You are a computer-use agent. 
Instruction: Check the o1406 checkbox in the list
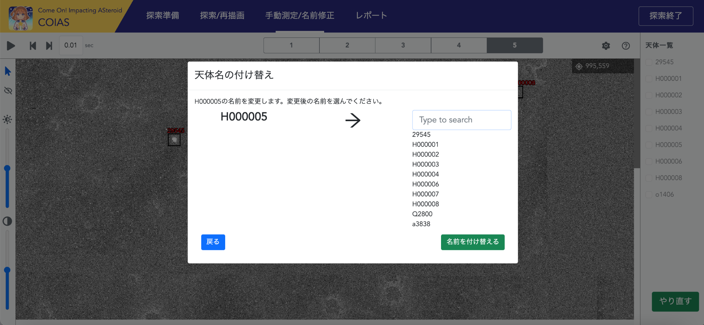click(649, 194)
